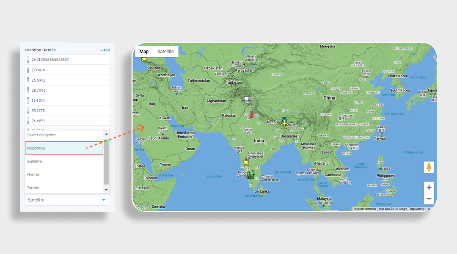
Task: Switch to the Satellite tab on the map
Action: point(165,51)
